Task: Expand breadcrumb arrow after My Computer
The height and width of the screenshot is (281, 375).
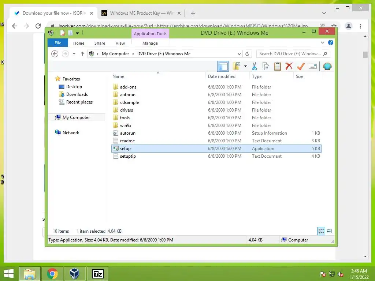Action: [133, 54]
